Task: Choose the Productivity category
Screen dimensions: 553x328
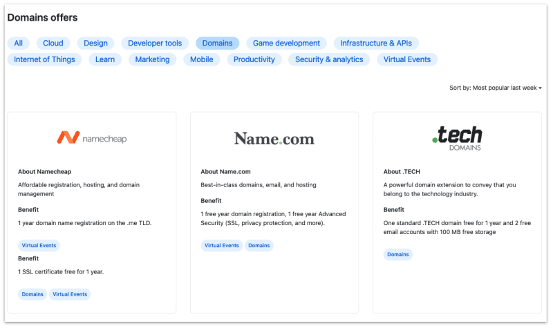Action: [254, 59]
